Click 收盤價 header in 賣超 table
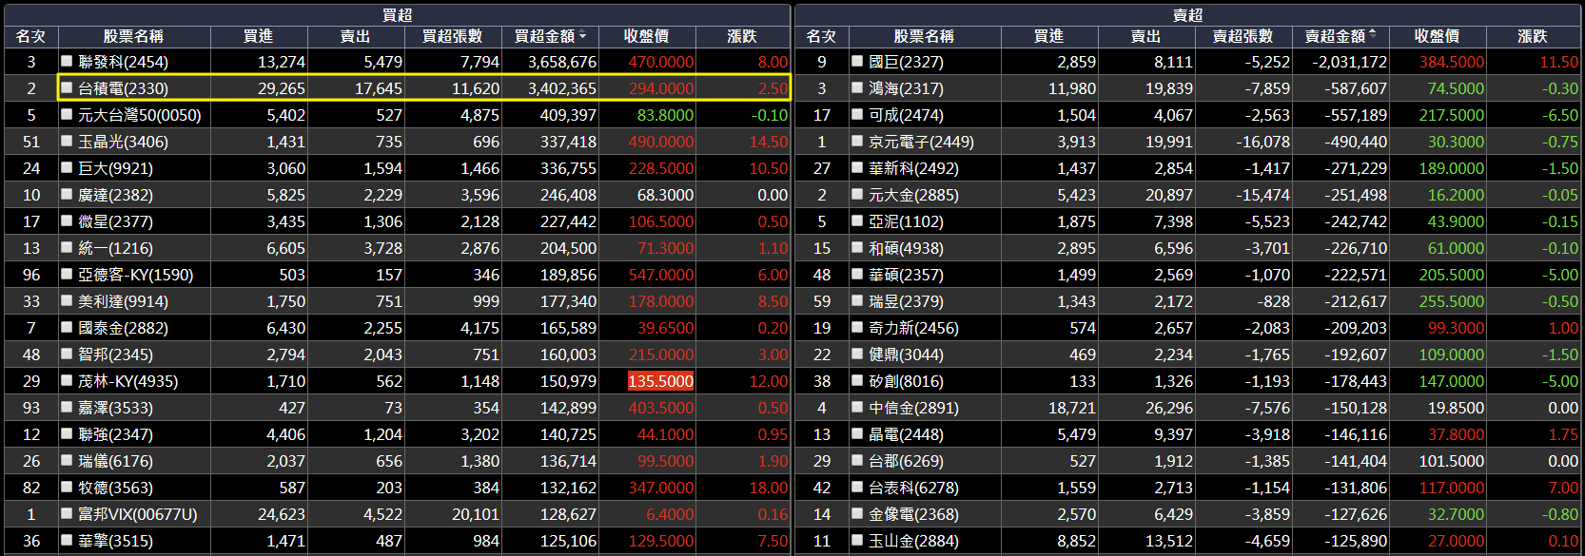 click(x=1437, y=36)
